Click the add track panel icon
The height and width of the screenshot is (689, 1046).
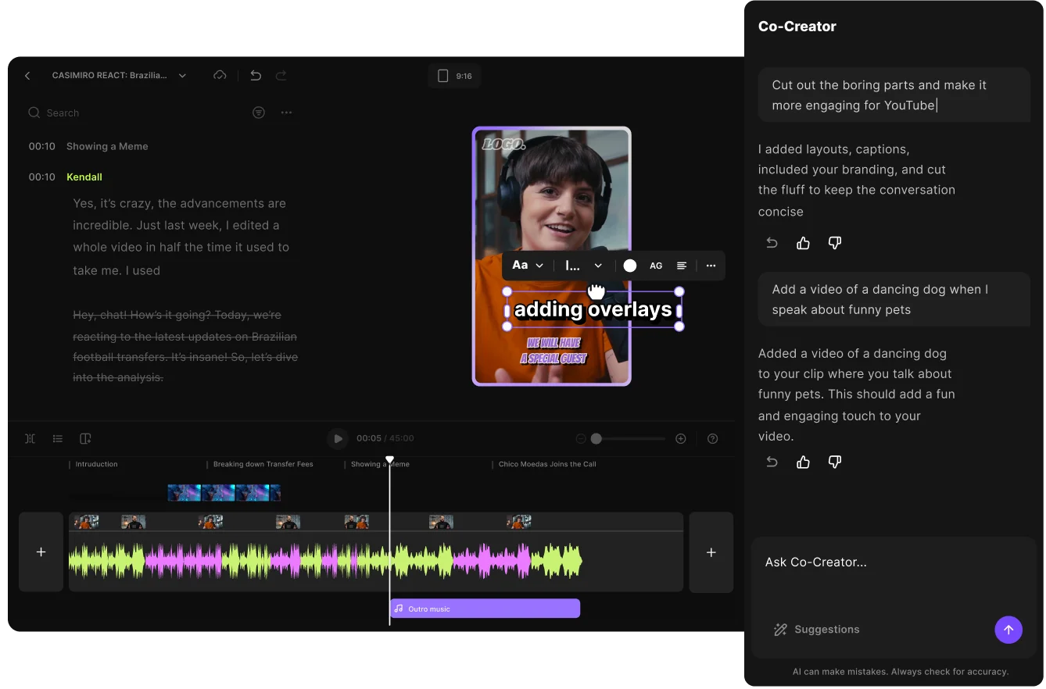coord(86,438)
